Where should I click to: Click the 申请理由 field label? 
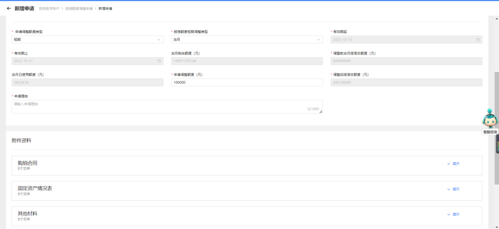pyautogui.click(x=21, y=96)
